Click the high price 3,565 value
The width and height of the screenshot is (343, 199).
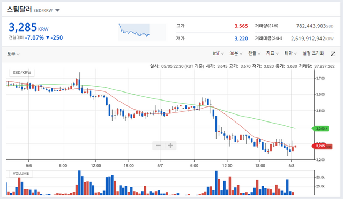(x=241, y=26)
